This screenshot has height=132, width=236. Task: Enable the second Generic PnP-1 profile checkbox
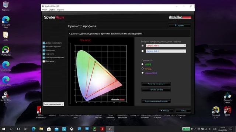click(x=143, y=51)
